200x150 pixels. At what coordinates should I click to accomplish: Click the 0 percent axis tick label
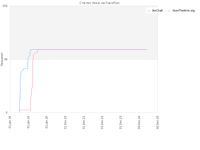tap(7, 113)
